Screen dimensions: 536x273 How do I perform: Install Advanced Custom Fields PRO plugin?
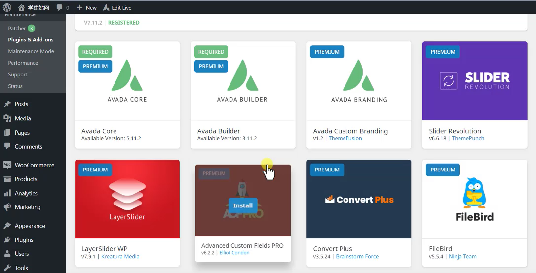pos(243,205)
